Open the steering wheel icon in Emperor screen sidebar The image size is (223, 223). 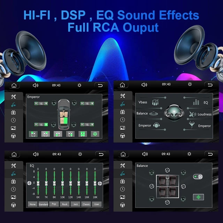pyautogui.click(x=13, y=136)
